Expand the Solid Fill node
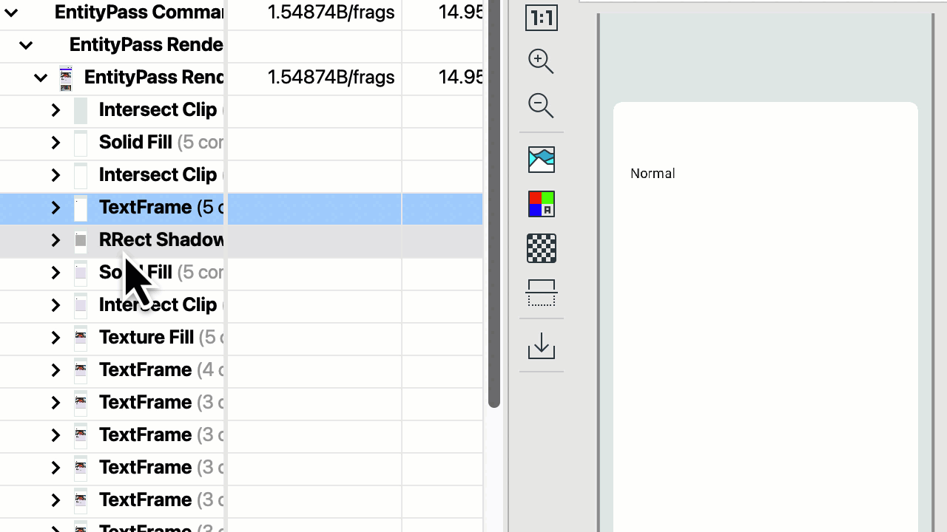 click(55, 143)
